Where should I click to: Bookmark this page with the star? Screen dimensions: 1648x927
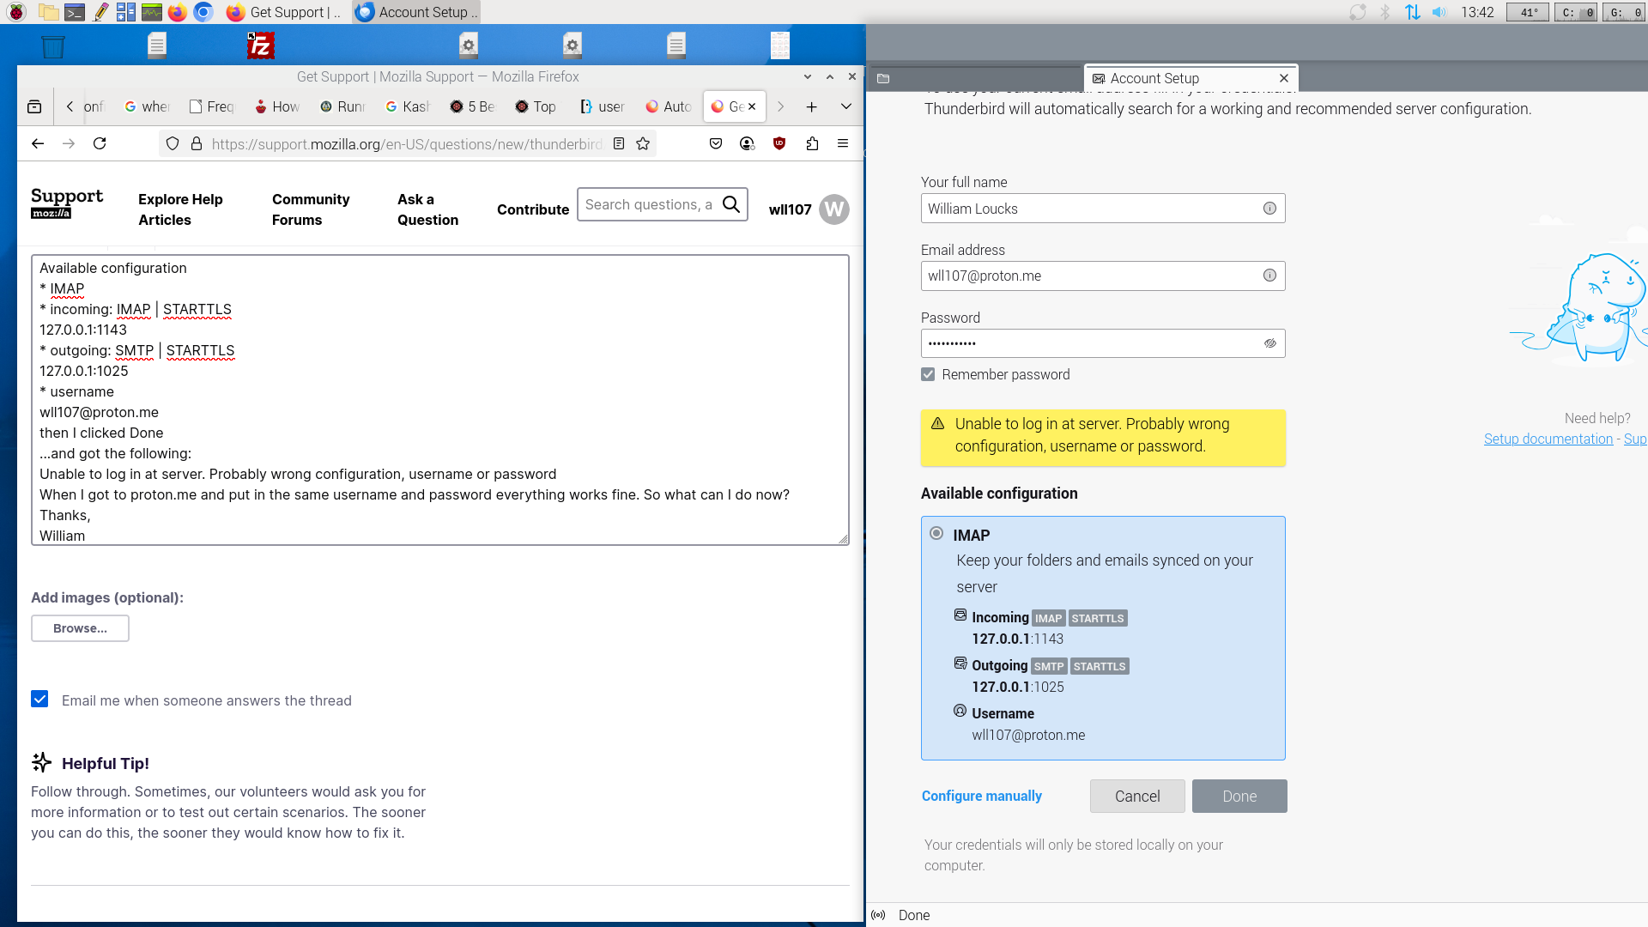[643, 143]
